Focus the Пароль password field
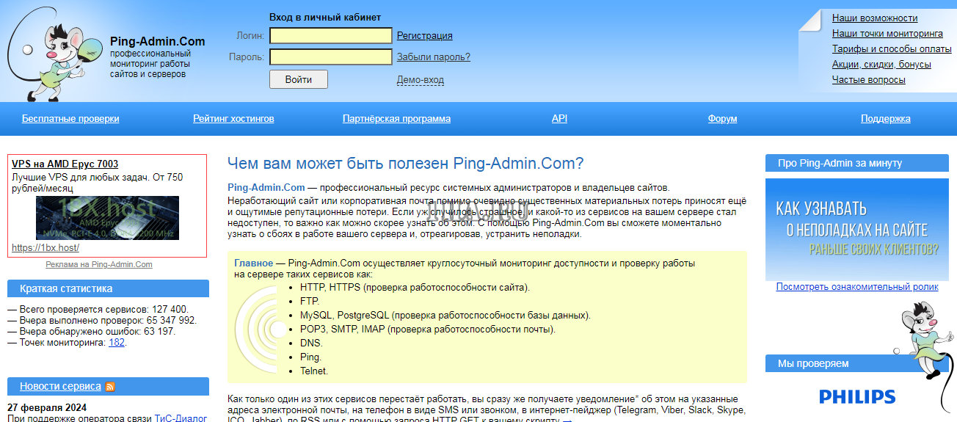Image resolution: width=957 pixels, height=422 pixels. pos(330,57)
